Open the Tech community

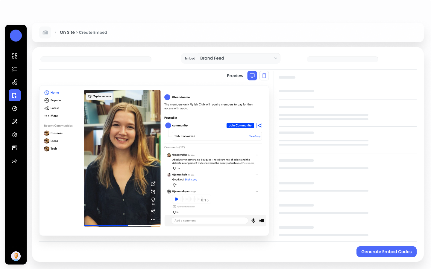coord(51,149)
